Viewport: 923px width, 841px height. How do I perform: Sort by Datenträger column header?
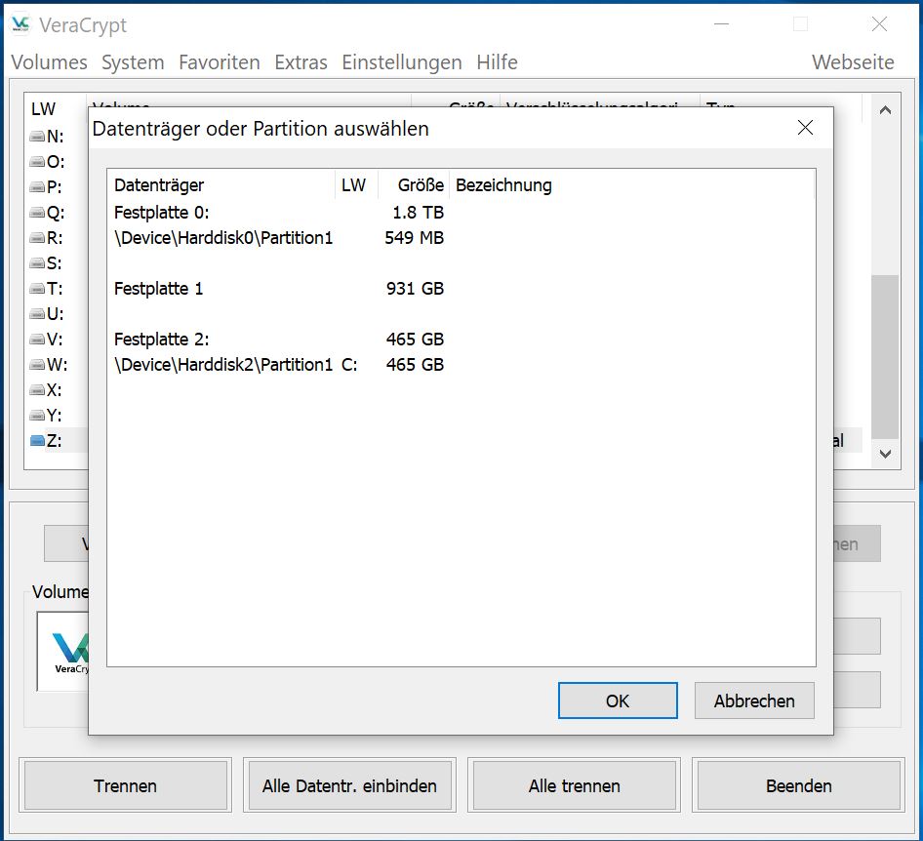tap(221, 185)
